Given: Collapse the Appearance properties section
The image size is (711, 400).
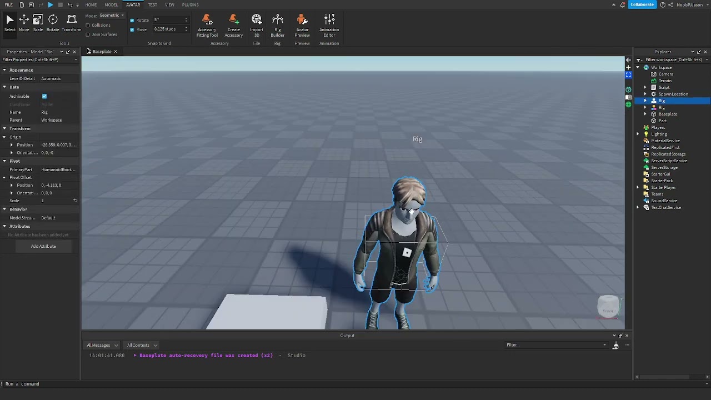Looking at the screenshot, I should (4, 70).
